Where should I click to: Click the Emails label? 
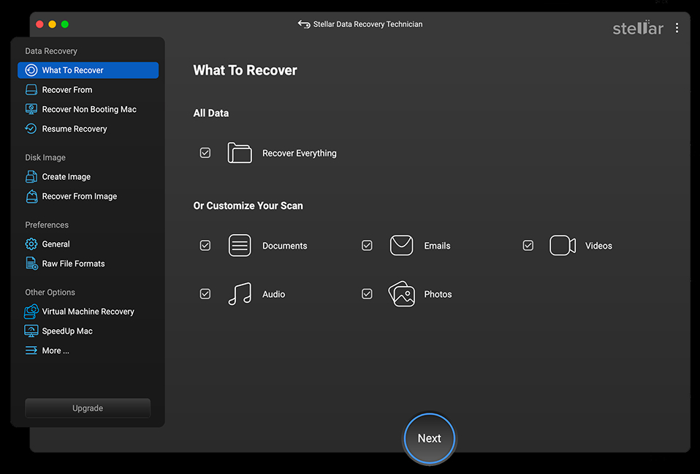437,246
